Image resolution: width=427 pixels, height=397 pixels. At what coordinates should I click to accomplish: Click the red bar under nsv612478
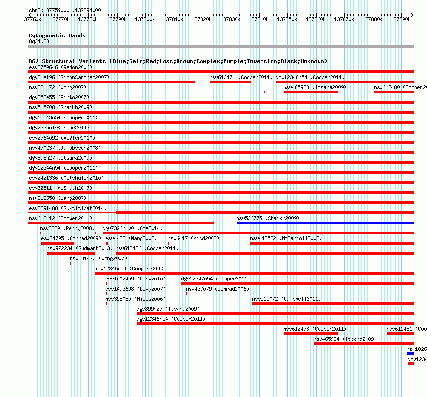click(310, 334)
